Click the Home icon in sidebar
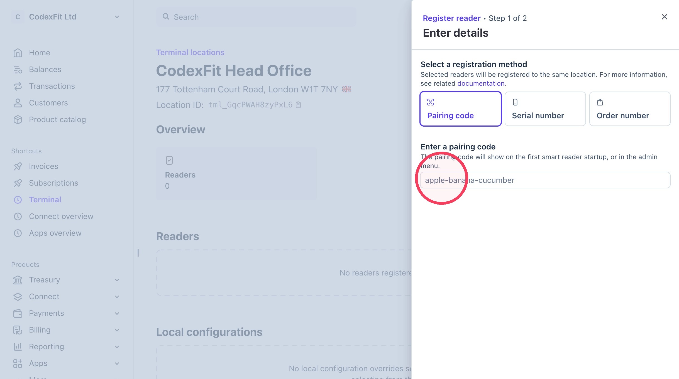The width and height of the screenshot is (679, 379). tap(18, 53)
